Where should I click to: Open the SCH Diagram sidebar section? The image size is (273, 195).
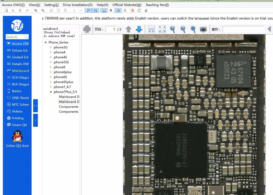point(18,77)
